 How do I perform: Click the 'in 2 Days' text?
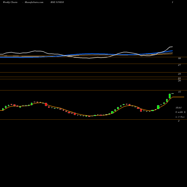pyautogui.click(x=180, y=117)
